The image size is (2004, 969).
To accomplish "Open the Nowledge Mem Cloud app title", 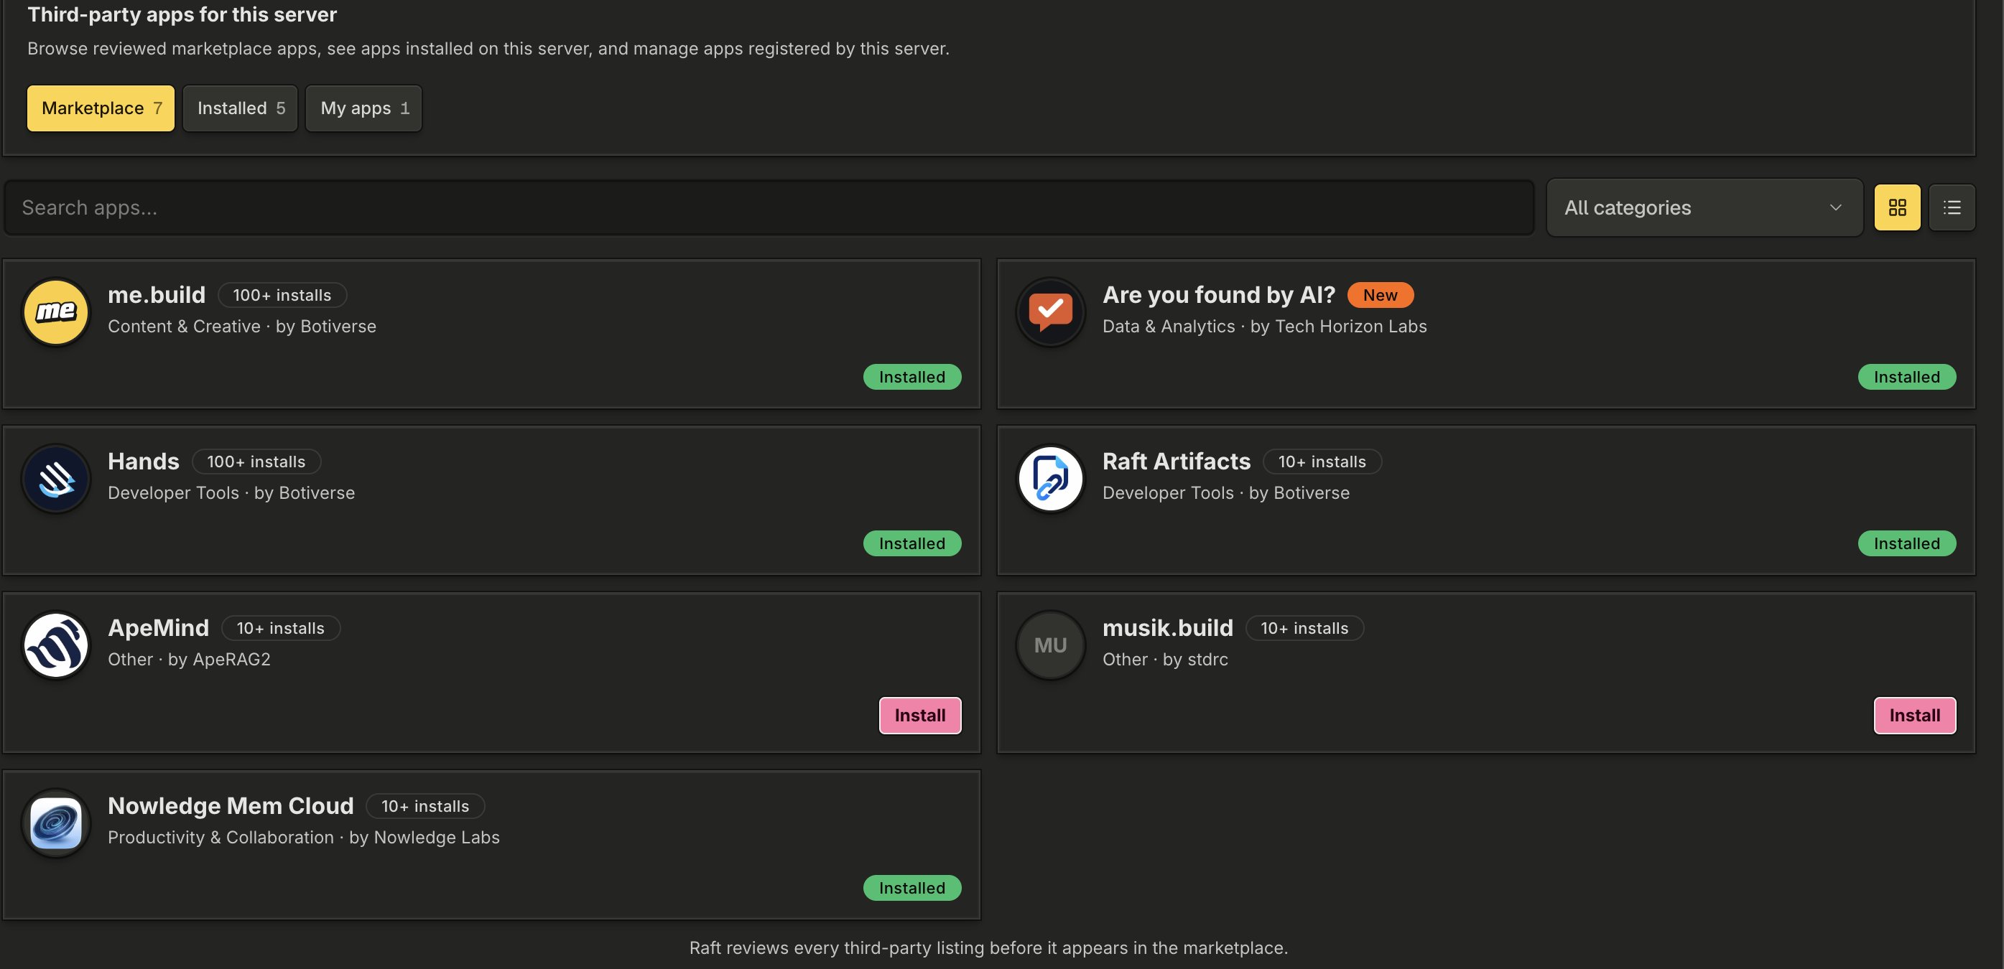I will click(x=231, y=805).
